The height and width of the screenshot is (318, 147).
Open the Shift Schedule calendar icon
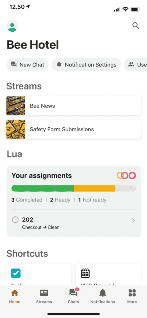[85, 273]
